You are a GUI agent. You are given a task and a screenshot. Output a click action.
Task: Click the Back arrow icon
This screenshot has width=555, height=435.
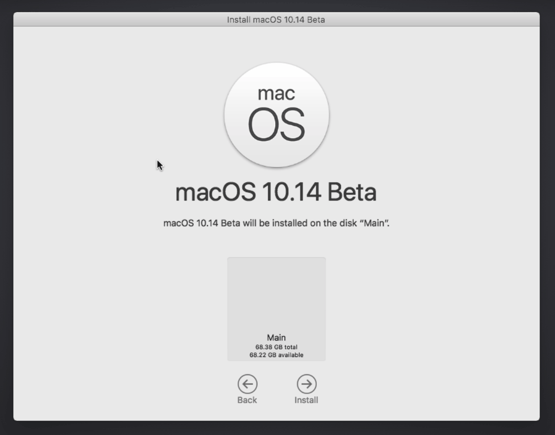coord(248,384)
